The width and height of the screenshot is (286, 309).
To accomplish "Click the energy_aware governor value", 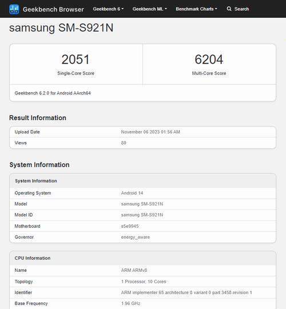I will [136, 237].
